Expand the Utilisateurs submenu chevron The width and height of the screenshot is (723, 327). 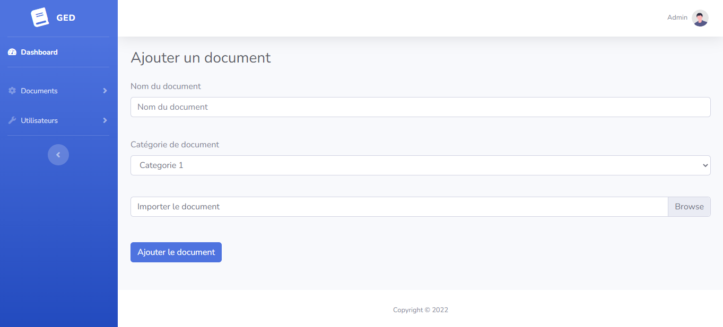click(x=105, y=121)
